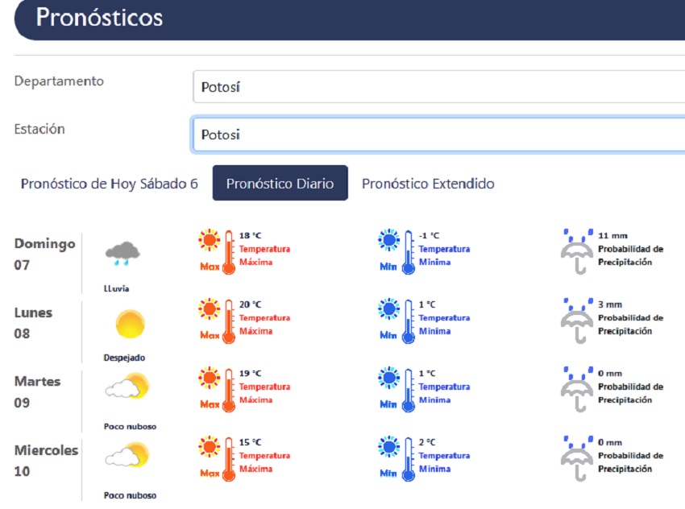Click the partly cloudy icon for Miercoles 10
Screen dimensions: 685x509
coord(127,457)
